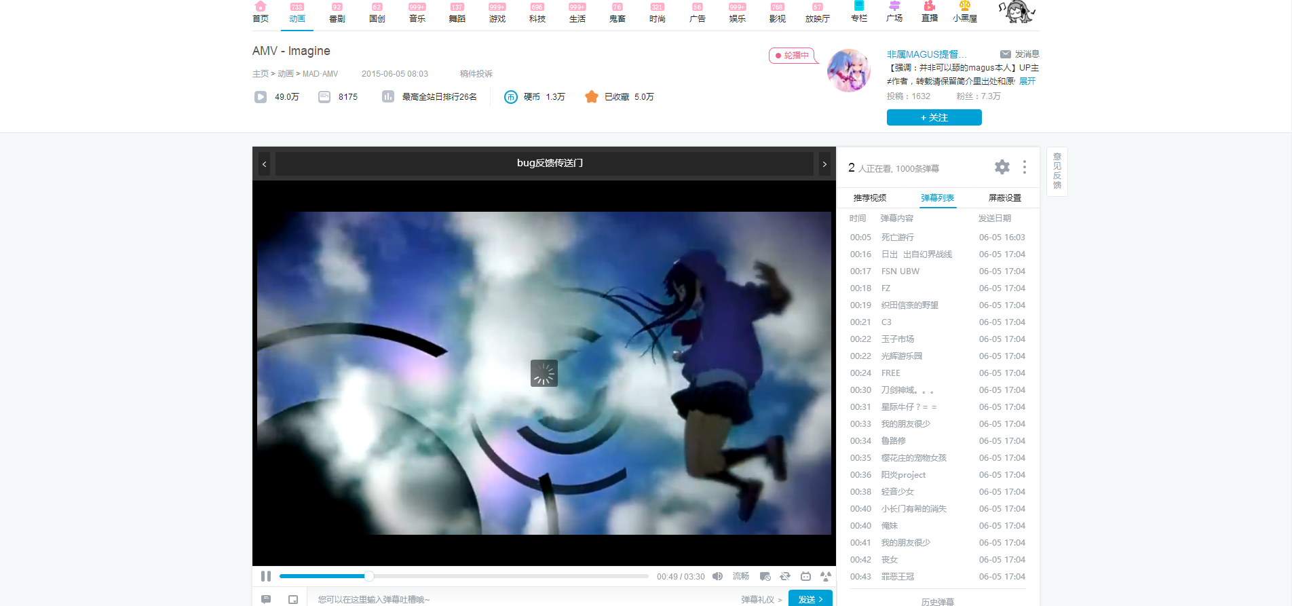Switch to 弹幕列表 tab
This screenshot has height=606, width=1292.
click(938, 197)
